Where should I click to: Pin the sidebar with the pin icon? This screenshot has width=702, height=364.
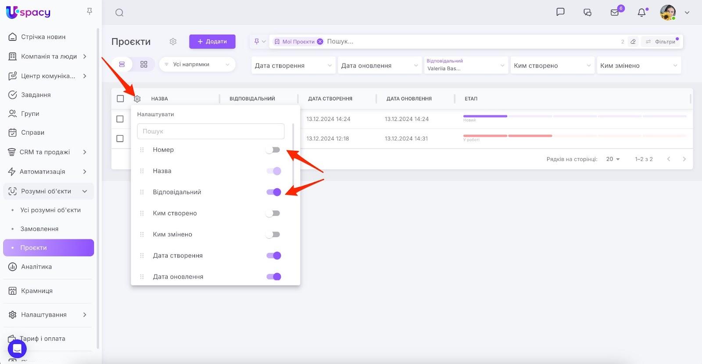90,11
